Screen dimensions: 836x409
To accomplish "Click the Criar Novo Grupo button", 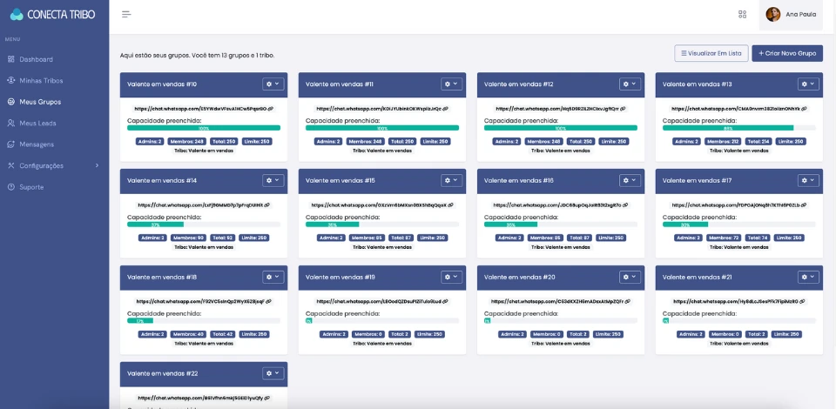I will (x=786, y=53).
